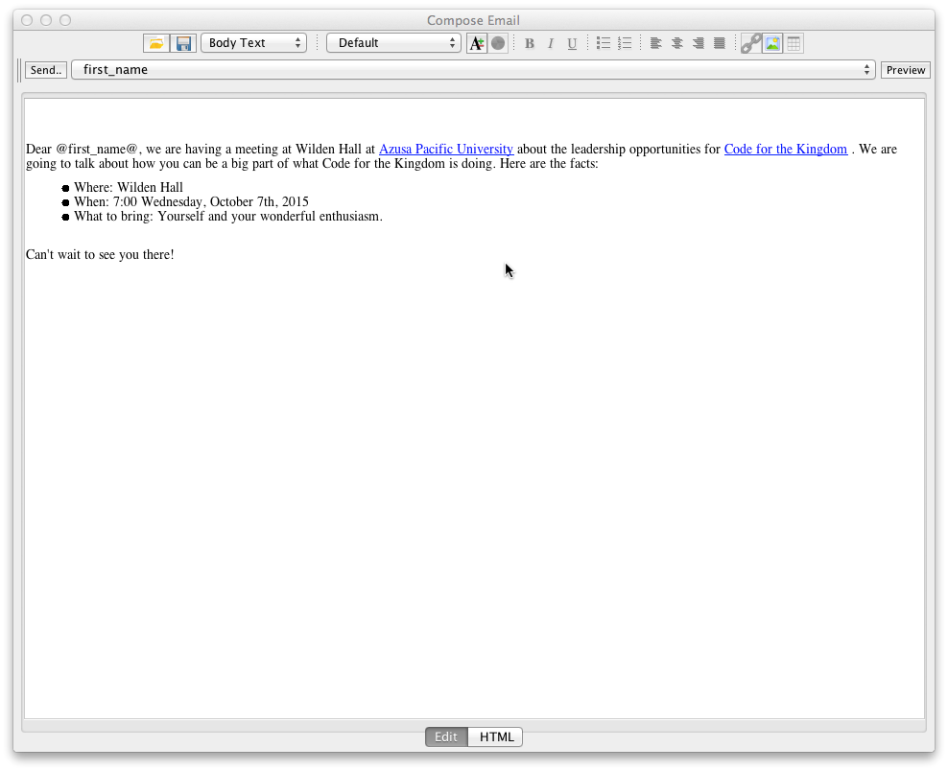Toggle underline formatting

(x=572, y=42)
